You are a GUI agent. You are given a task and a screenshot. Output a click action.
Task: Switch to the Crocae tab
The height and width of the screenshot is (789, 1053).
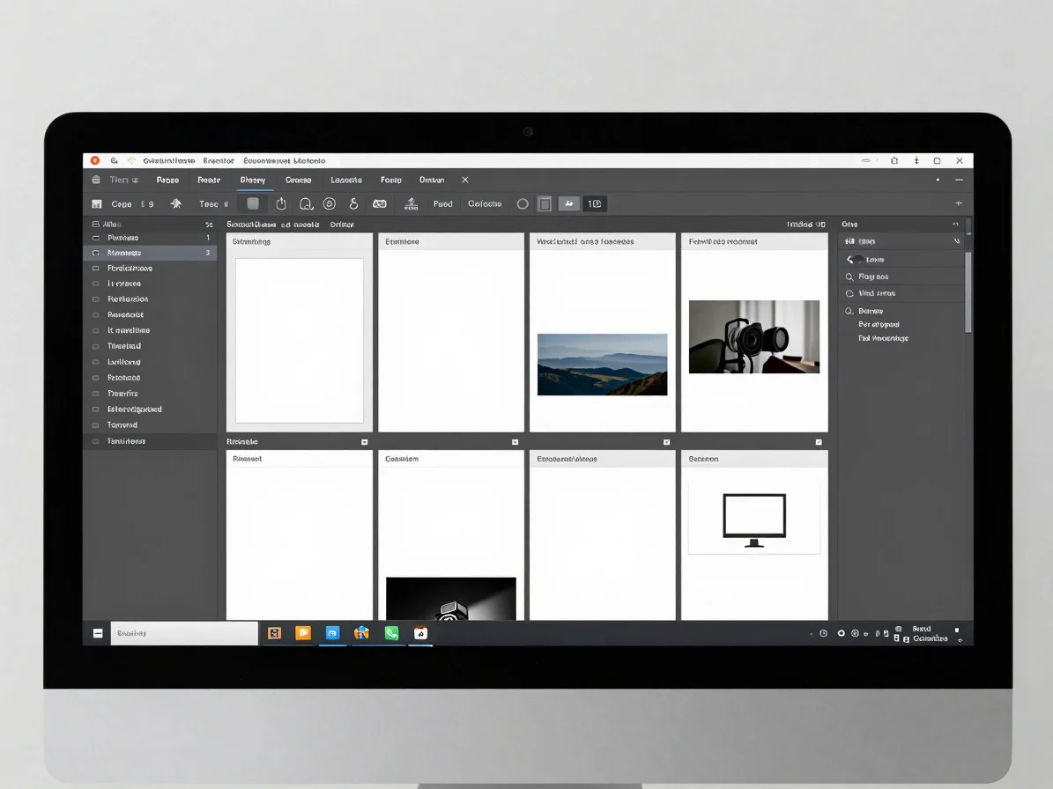pos(298,180)
